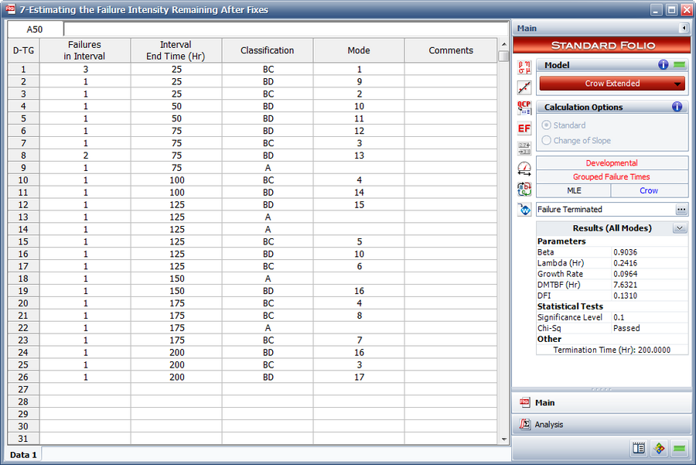696x465 pixels.
Task: Click the colorful diamonds icon at bottom right
Action: tap(659, 448)
